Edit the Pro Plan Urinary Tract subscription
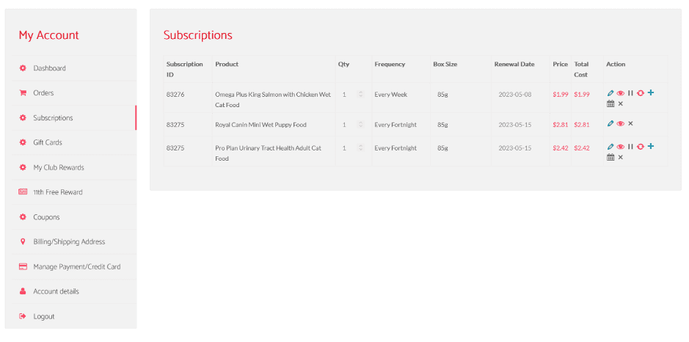This screenshot has height=342, width=689. click(x=610, y=147)
